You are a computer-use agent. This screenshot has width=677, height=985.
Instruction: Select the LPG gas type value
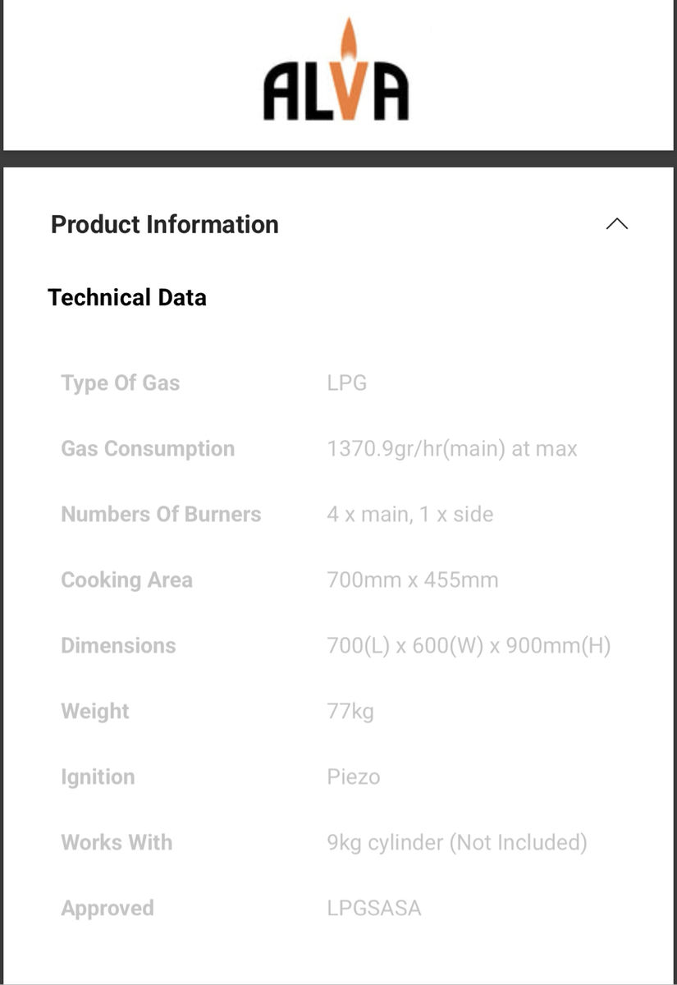pyautogui.click(x=346, y=383)
